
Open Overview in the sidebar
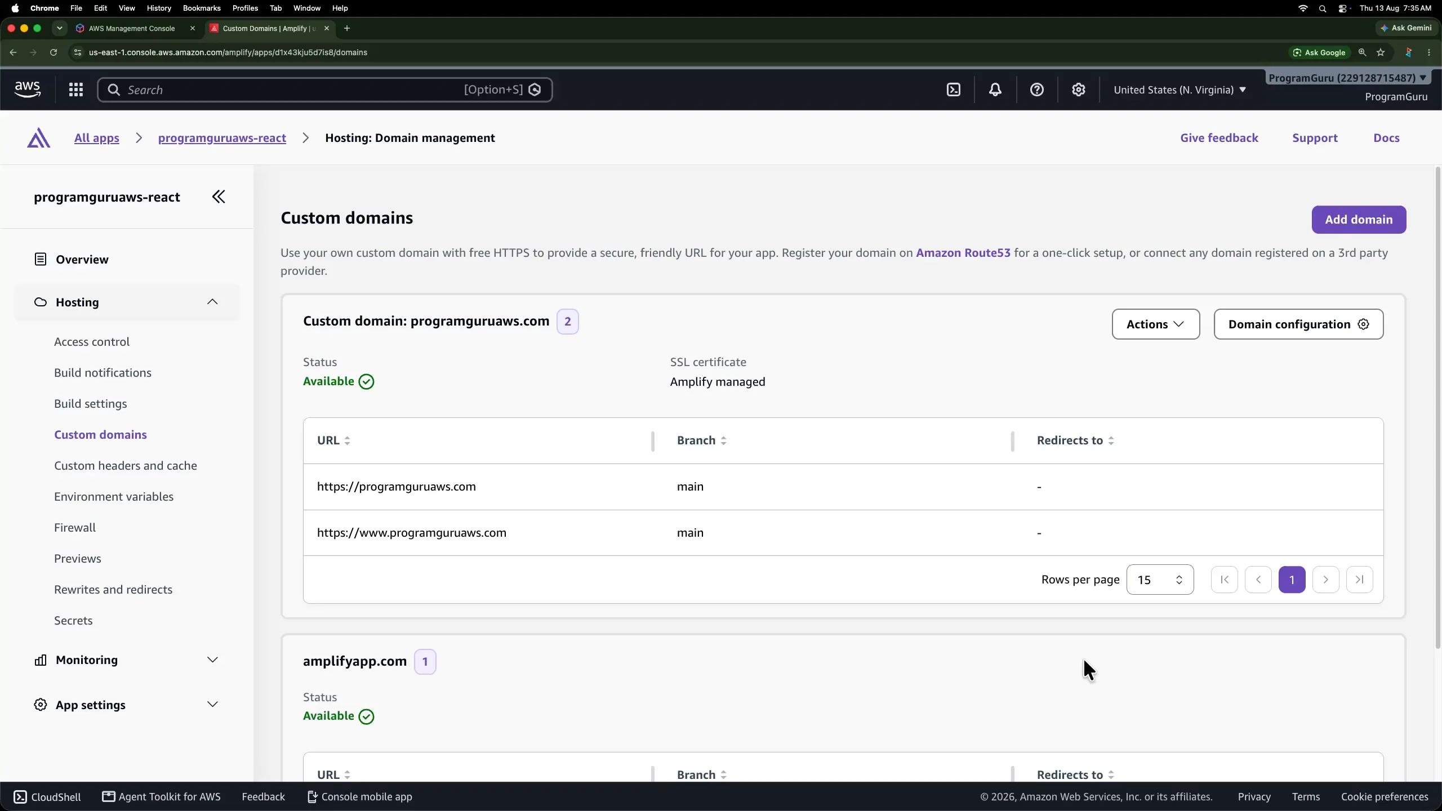tap(82, 260)
